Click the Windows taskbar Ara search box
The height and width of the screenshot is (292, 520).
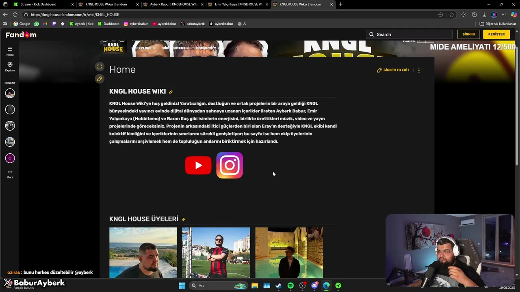click(x=219, y=286)
